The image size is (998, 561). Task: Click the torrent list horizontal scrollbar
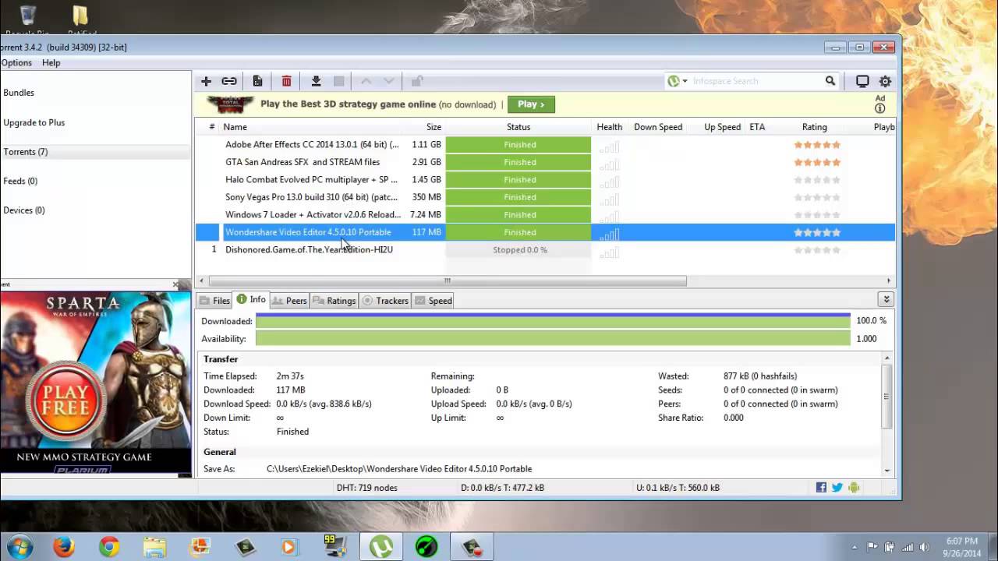[x=448, y=280]
